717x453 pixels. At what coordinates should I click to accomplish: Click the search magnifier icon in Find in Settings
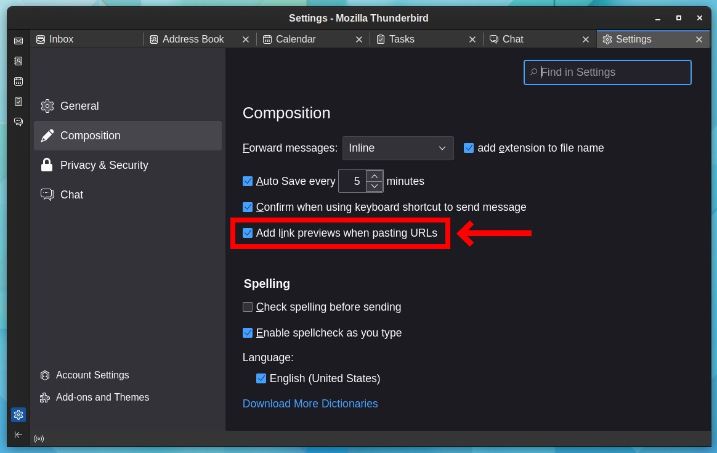tap(533, 72)
